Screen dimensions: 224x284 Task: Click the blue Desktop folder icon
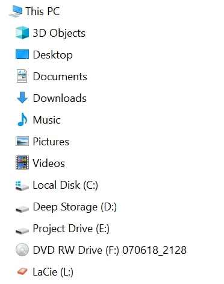[22, 54]
